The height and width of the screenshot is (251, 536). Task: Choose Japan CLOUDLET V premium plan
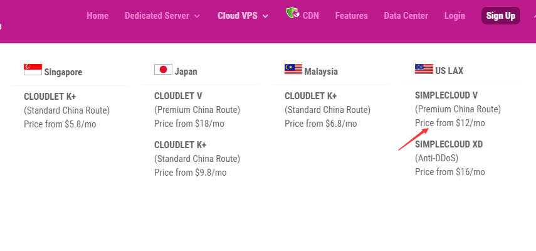(178, 97)
